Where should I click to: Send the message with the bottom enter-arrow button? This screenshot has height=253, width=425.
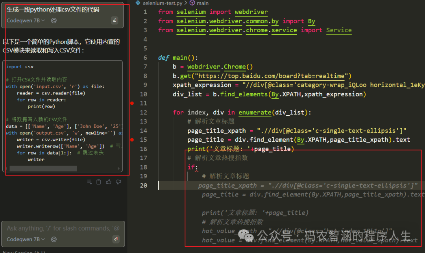tap(116, 239)
